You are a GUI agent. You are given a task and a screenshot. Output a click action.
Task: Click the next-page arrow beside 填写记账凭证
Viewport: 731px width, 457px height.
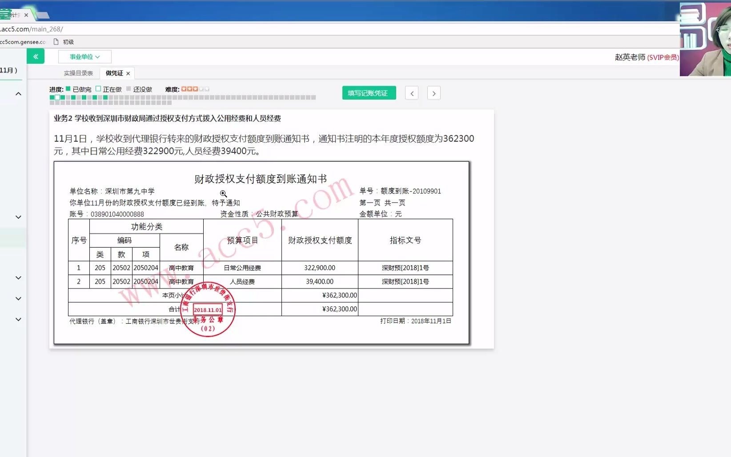434,93
